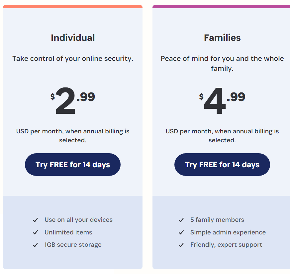Click the checkmark beside Use on all your devices
Screen dimensions: 290x274
coord(35,220)
